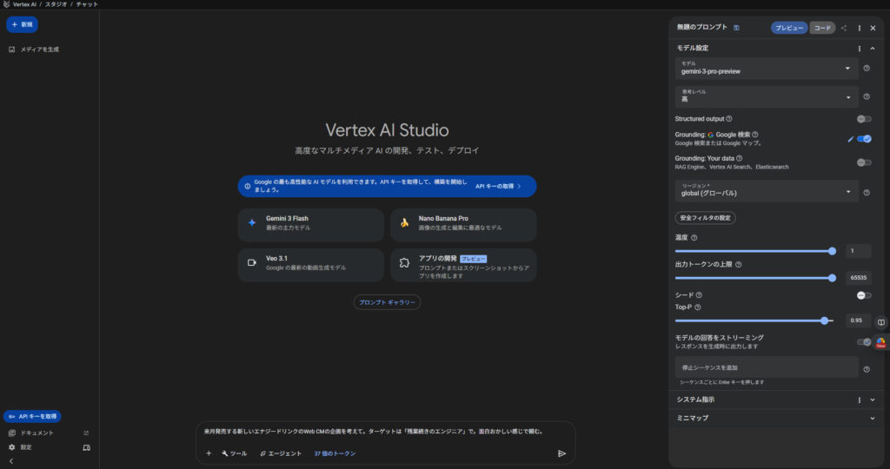Edit Google 検索 grounding with pencil icon
The width and height of the screenshot is (890, 469).
[851, 139]
